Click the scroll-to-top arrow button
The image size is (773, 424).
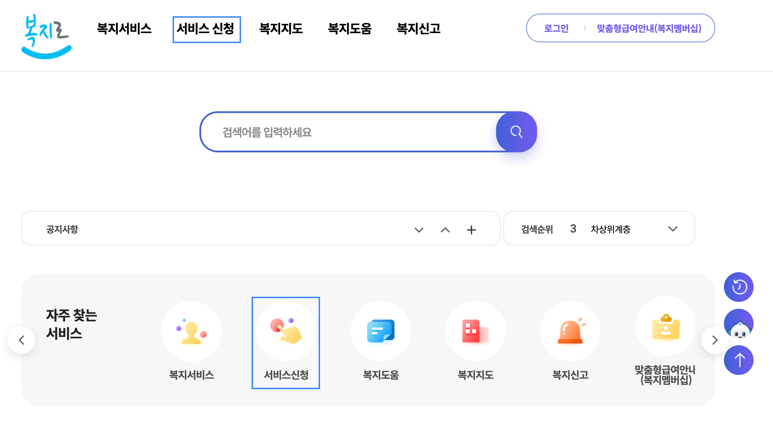[x=739, y=360]
